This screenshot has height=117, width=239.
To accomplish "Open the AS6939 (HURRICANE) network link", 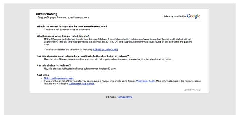I will tap(105, 50).
